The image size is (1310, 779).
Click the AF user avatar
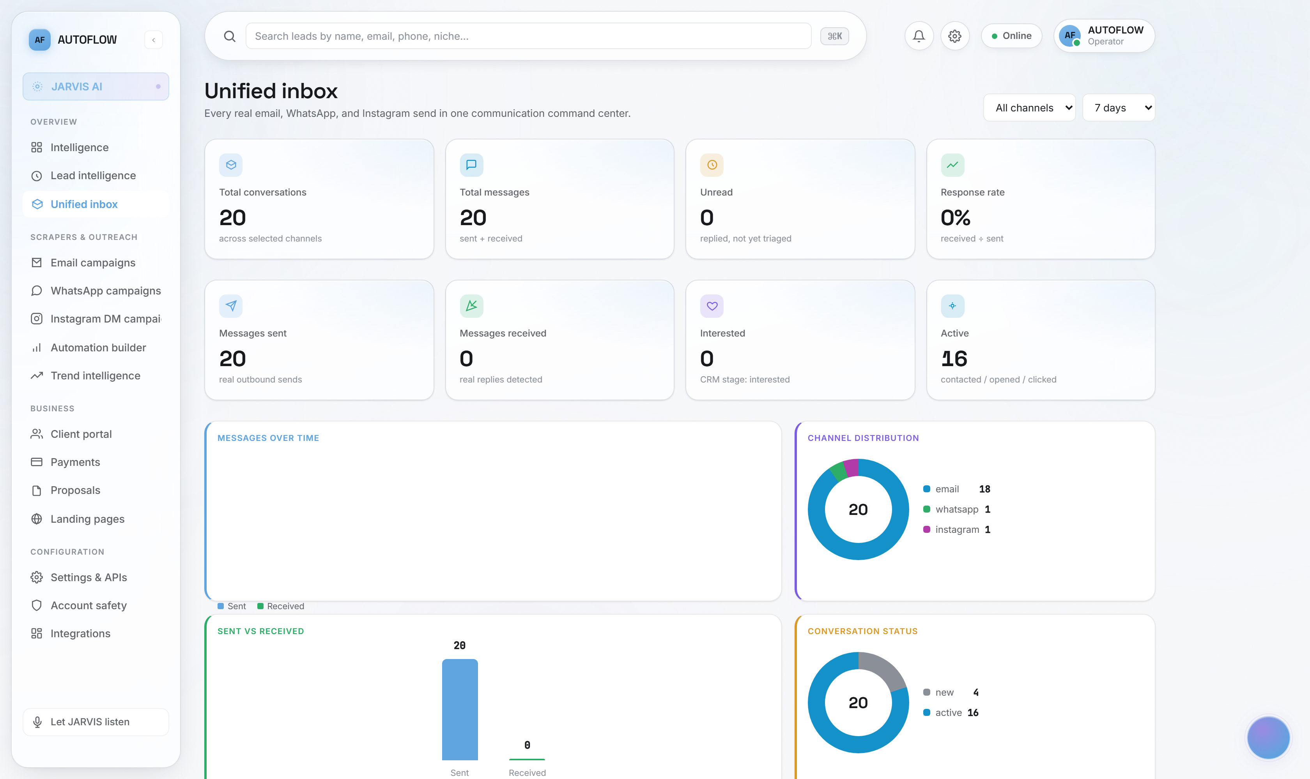[1070, 36]
